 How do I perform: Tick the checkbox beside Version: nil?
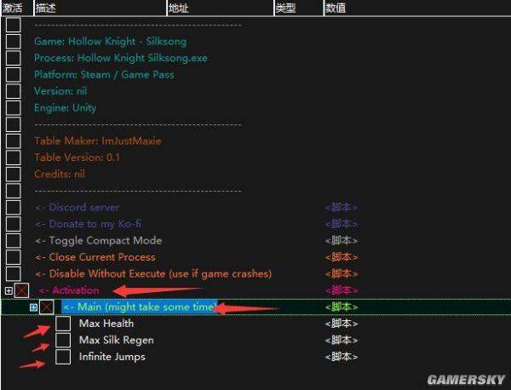coord(13,91)
